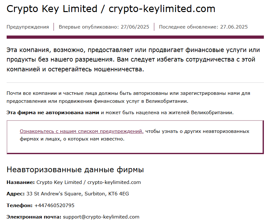Click the page title "Crypto Key Limited / crypto-keylimited.com"
This screenshot has height=222, width=268.
click(111, 9)
